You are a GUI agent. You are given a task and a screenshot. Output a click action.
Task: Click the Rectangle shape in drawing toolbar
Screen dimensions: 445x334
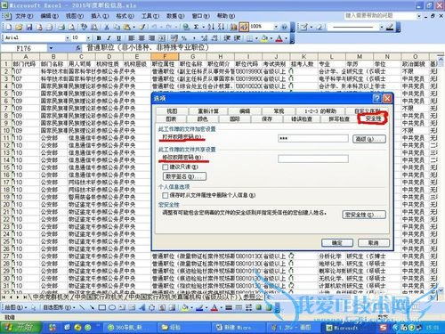[102, 307]
